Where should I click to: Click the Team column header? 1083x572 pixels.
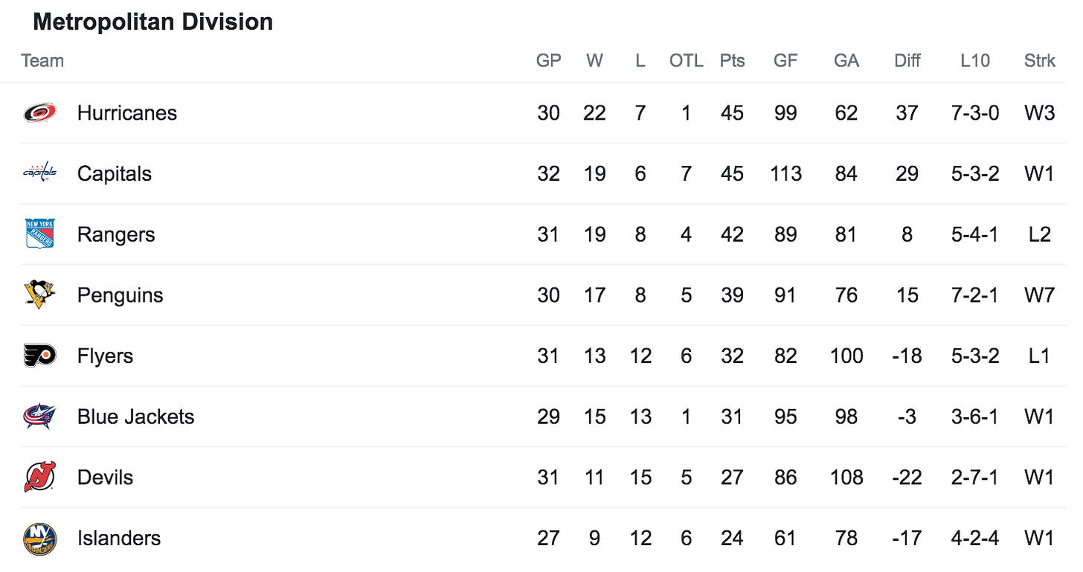[42, 61]
